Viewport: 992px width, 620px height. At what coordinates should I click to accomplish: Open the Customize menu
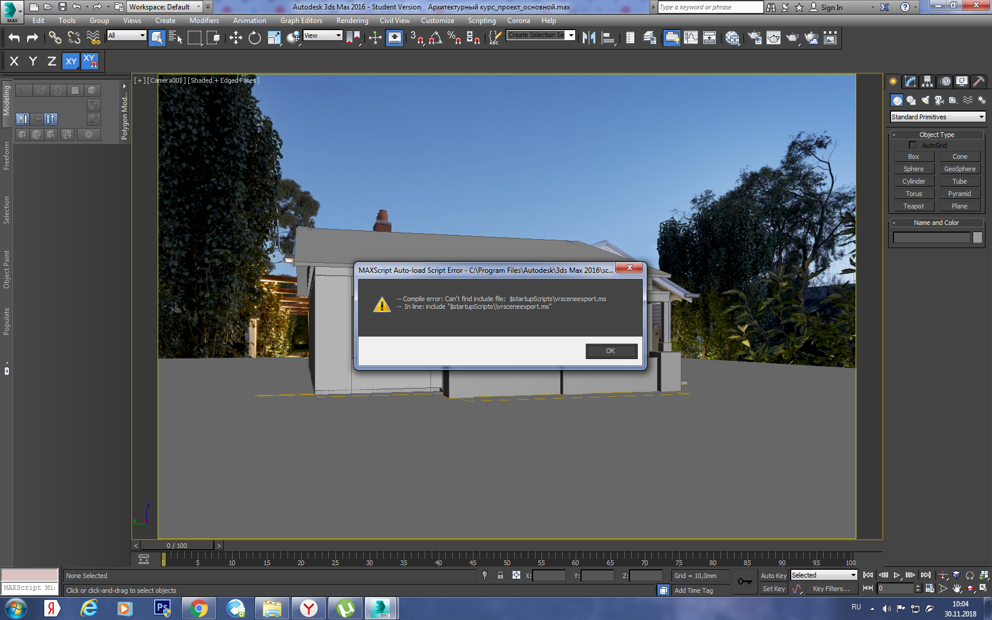(x=438, y=21)
